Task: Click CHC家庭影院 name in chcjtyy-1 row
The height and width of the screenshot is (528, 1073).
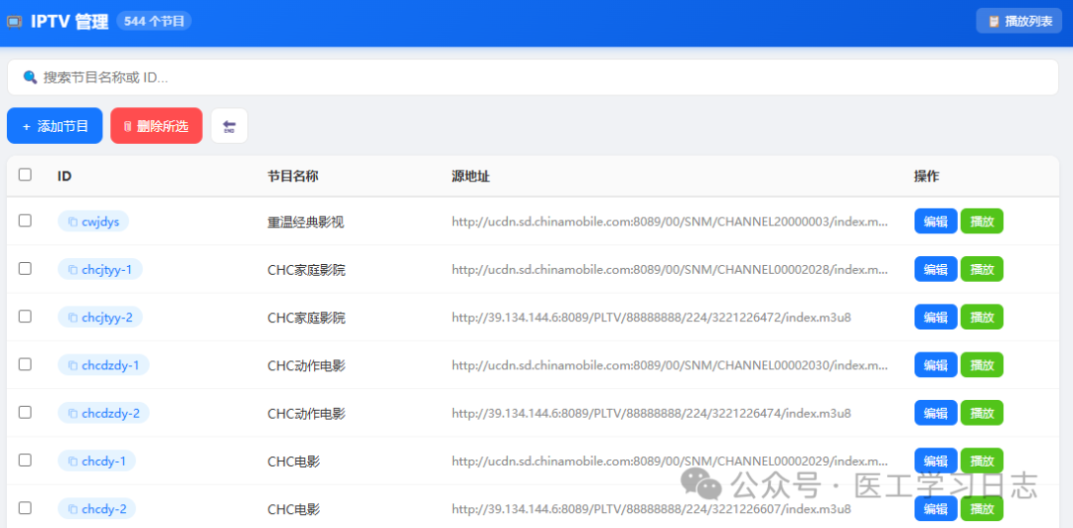Action: pos(306,270)
